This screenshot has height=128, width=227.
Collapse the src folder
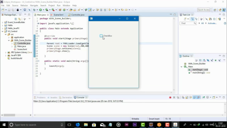[x=6, y=34]
